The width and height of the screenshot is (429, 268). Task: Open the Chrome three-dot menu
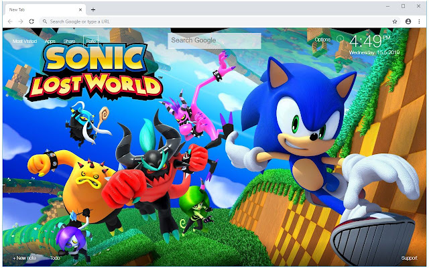tap(419, 21)
